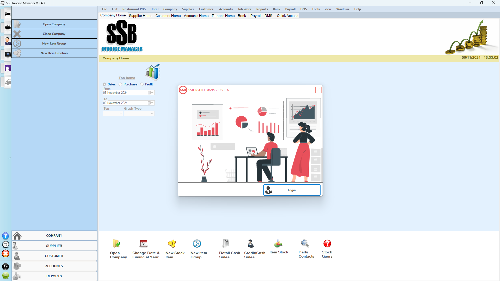Screen dimensions: 500x281
Task: Open the SUPPLIER section button
Action: pyautogui.click(x=54, y=246)
